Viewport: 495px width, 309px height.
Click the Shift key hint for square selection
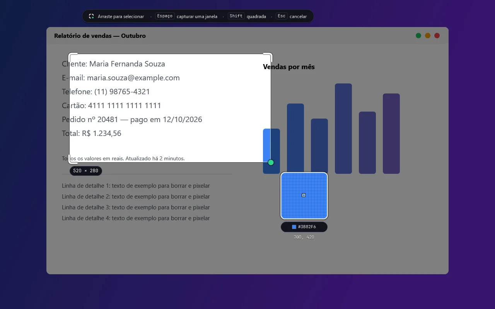click(236, 16)
